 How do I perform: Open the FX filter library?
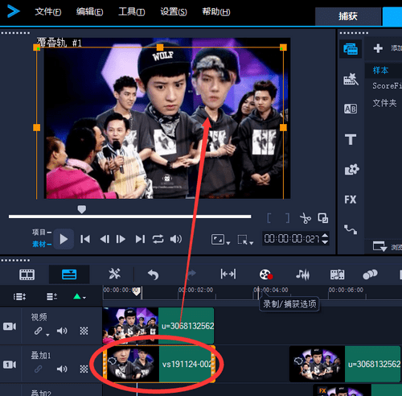[351, 200]
